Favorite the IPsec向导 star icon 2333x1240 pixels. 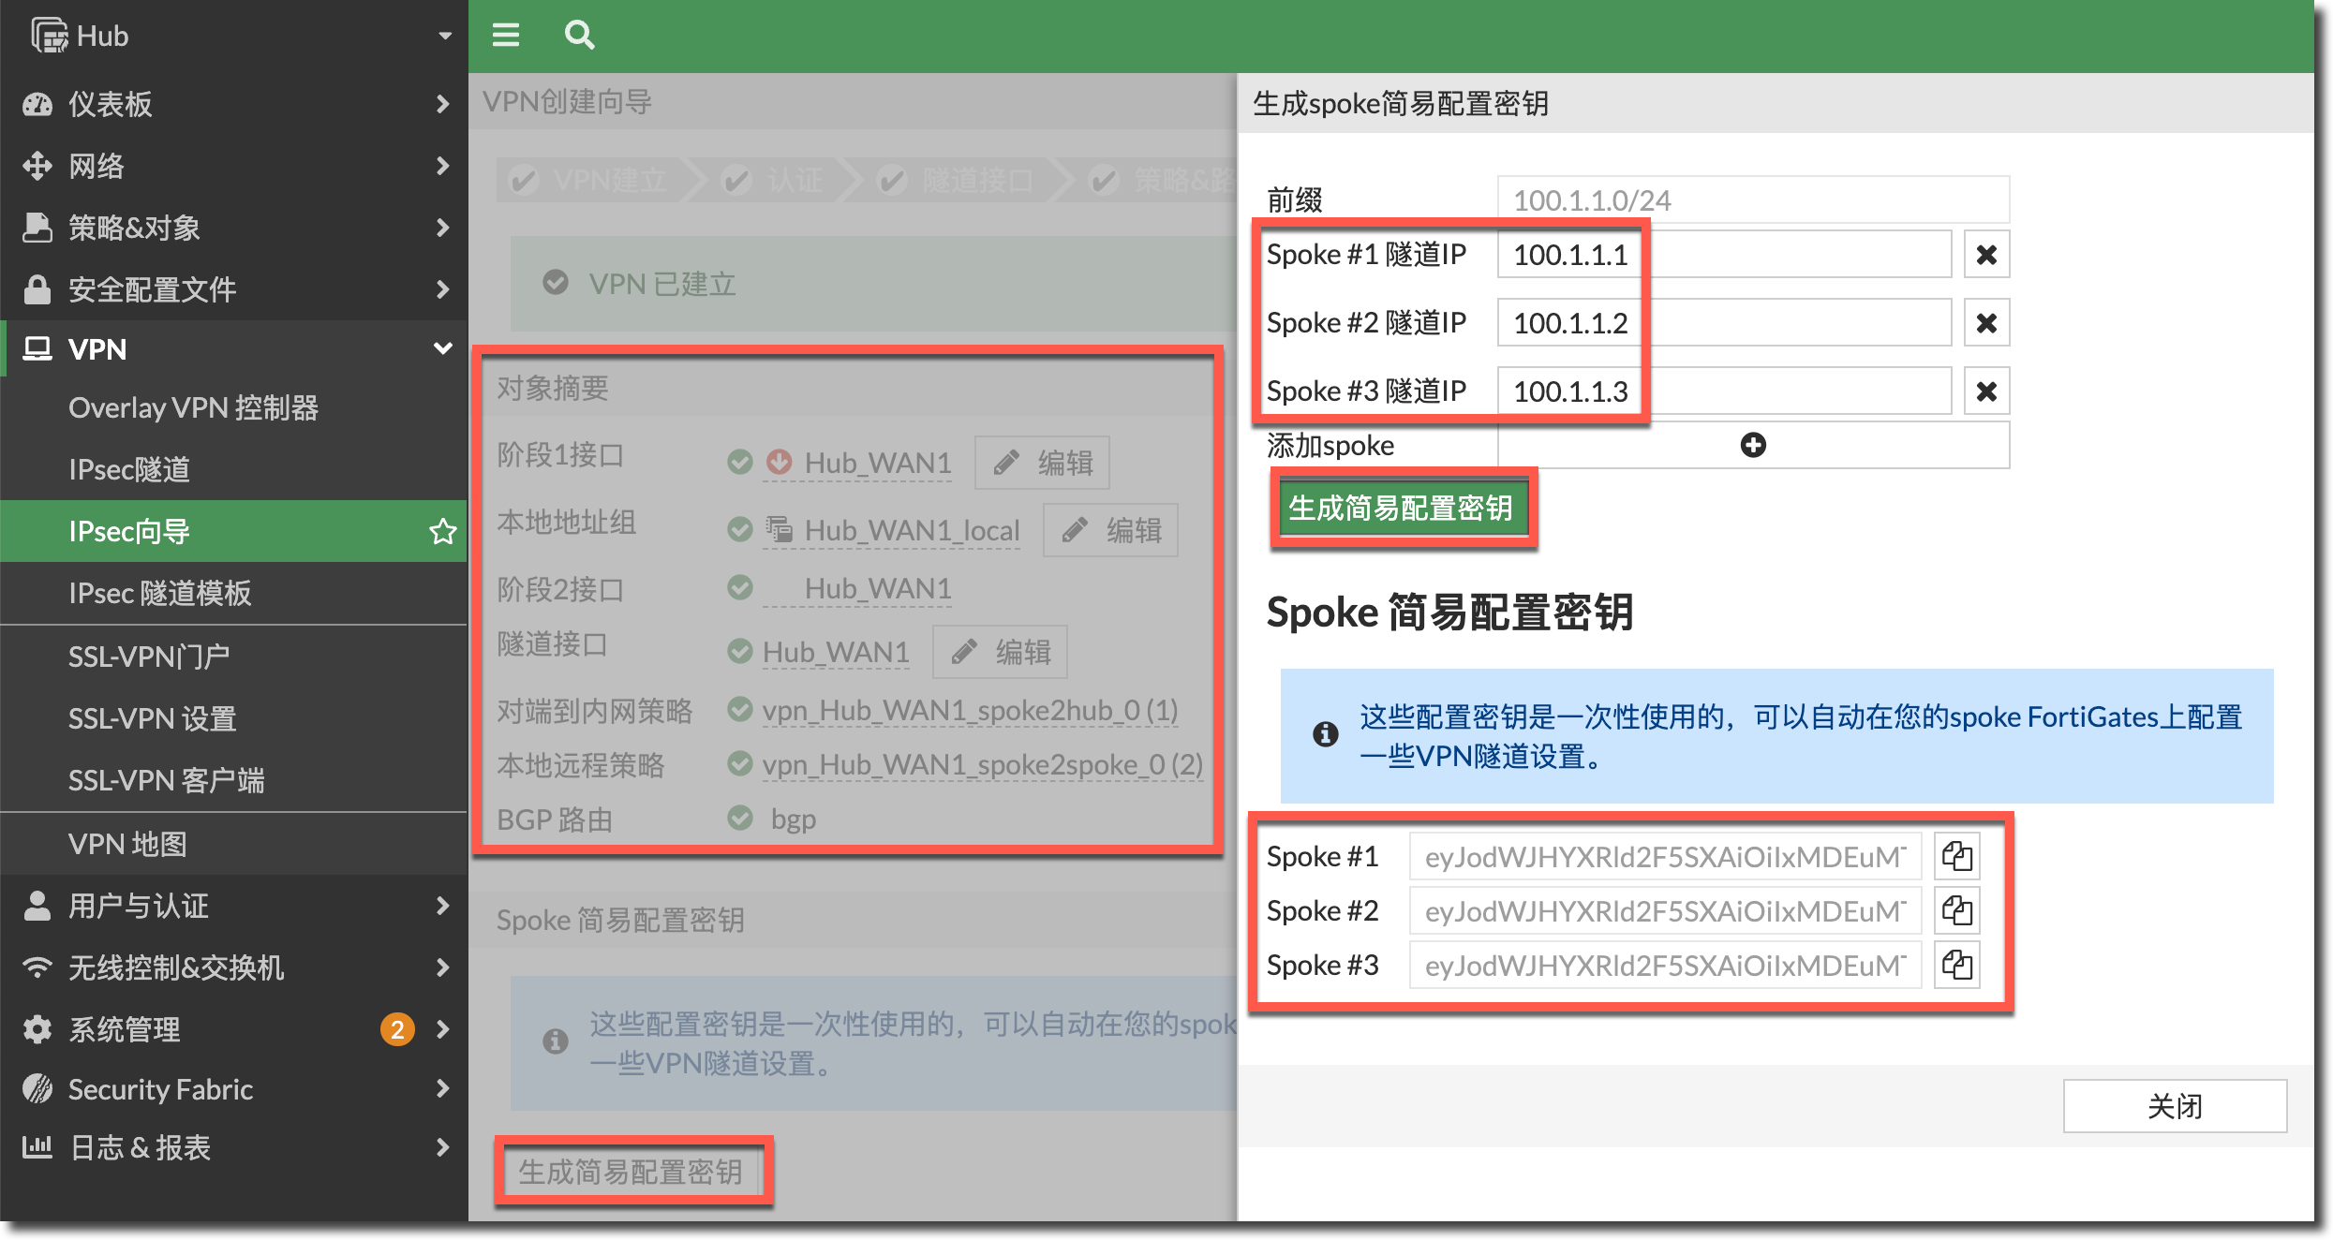[442, 531]
